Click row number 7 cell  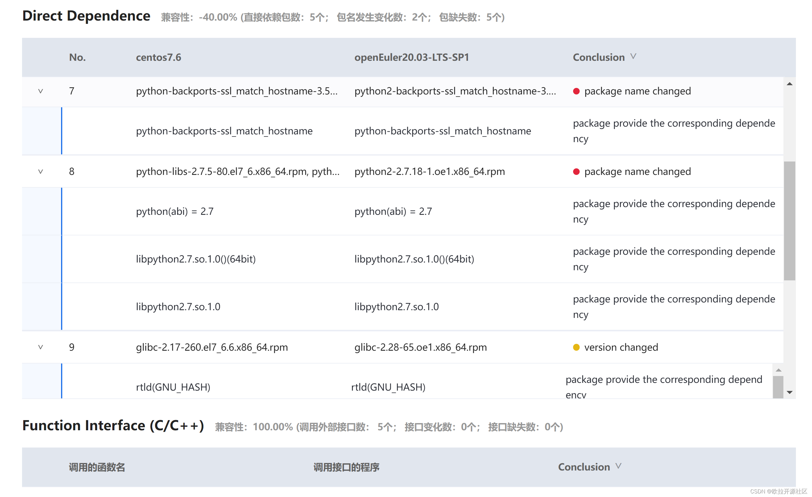pos(71,91)
